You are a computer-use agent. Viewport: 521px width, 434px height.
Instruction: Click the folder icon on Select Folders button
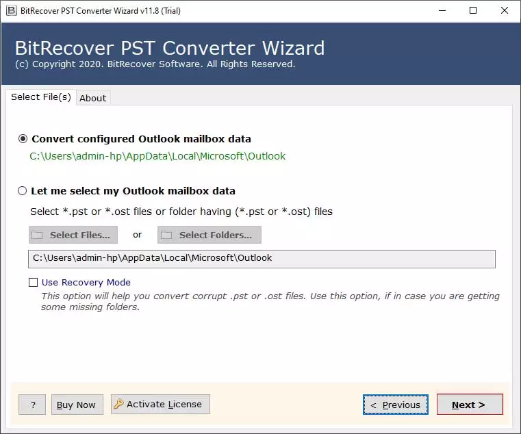166,235
